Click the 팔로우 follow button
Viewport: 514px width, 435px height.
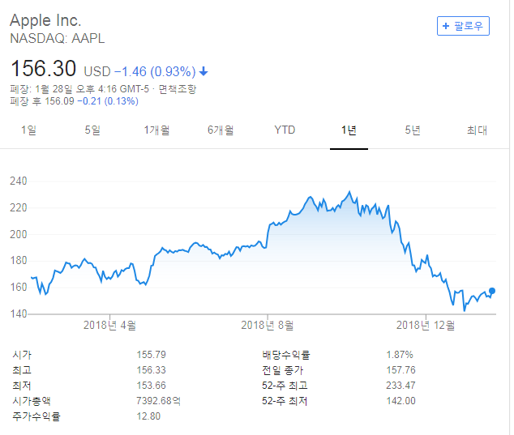[x=463, y=26]
